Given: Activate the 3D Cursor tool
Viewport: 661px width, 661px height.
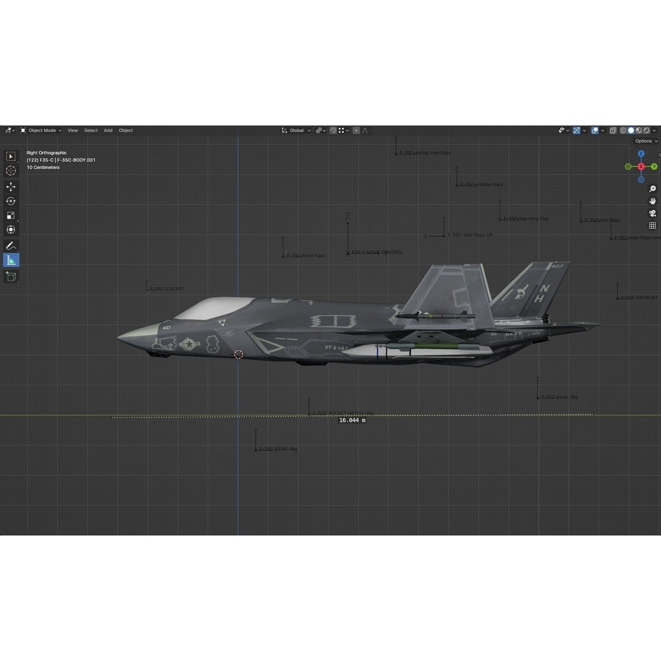Looking at the screenshot, I should [11, 171].
